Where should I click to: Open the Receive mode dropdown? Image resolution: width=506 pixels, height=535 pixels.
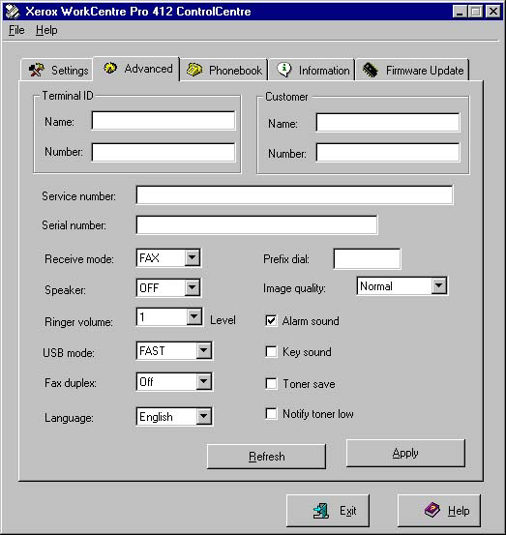(x=193, y=257)
